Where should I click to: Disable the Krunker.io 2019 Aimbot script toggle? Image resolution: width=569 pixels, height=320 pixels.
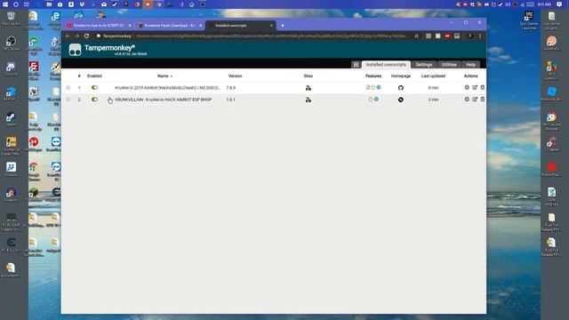click(94, 87)
